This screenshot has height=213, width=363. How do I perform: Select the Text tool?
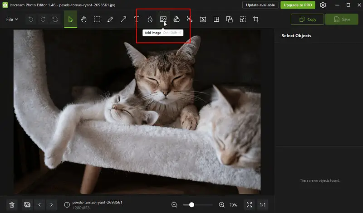(x=137, y=19)
